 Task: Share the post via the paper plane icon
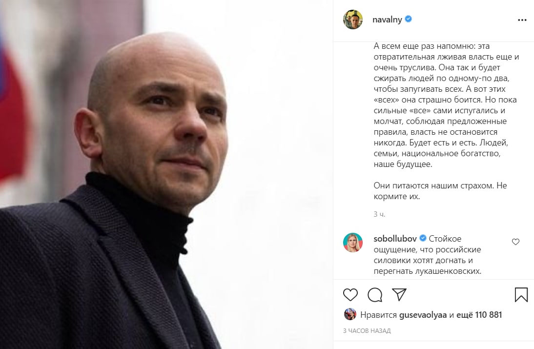point(399,294)
